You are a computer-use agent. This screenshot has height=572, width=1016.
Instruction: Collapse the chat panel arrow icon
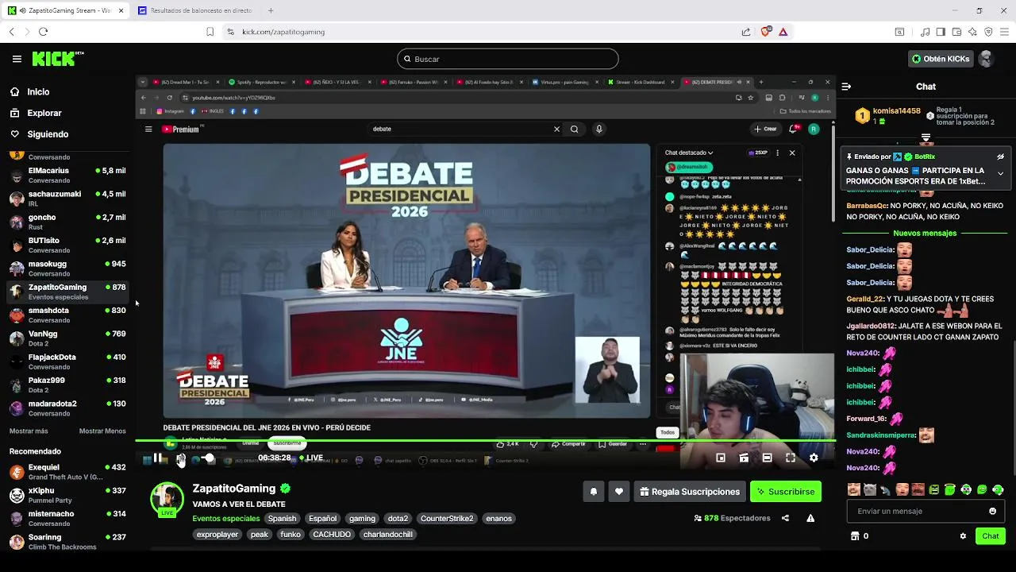coord(846,87)
